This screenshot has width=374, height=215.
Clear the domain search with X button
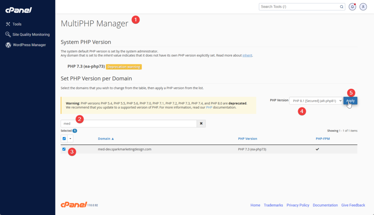201,124
